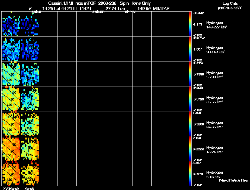Image resolution: width=250 pixels, height=190 pixels.
Task: Click the "Spin" label in title
Action: 124,3
